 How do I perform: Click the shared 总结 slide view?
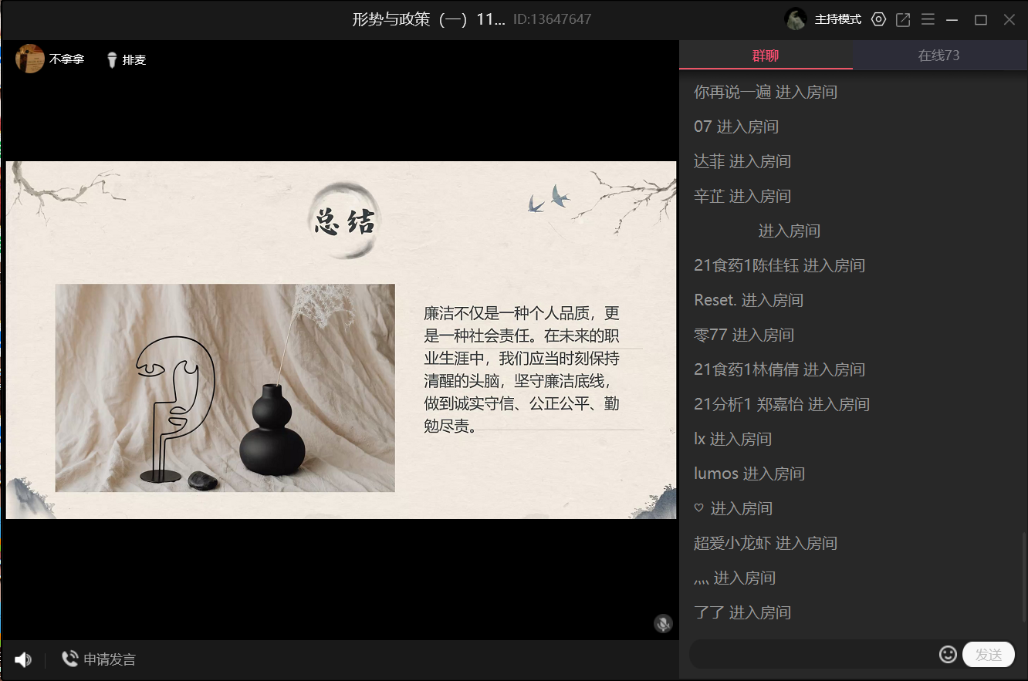(341, 339)
